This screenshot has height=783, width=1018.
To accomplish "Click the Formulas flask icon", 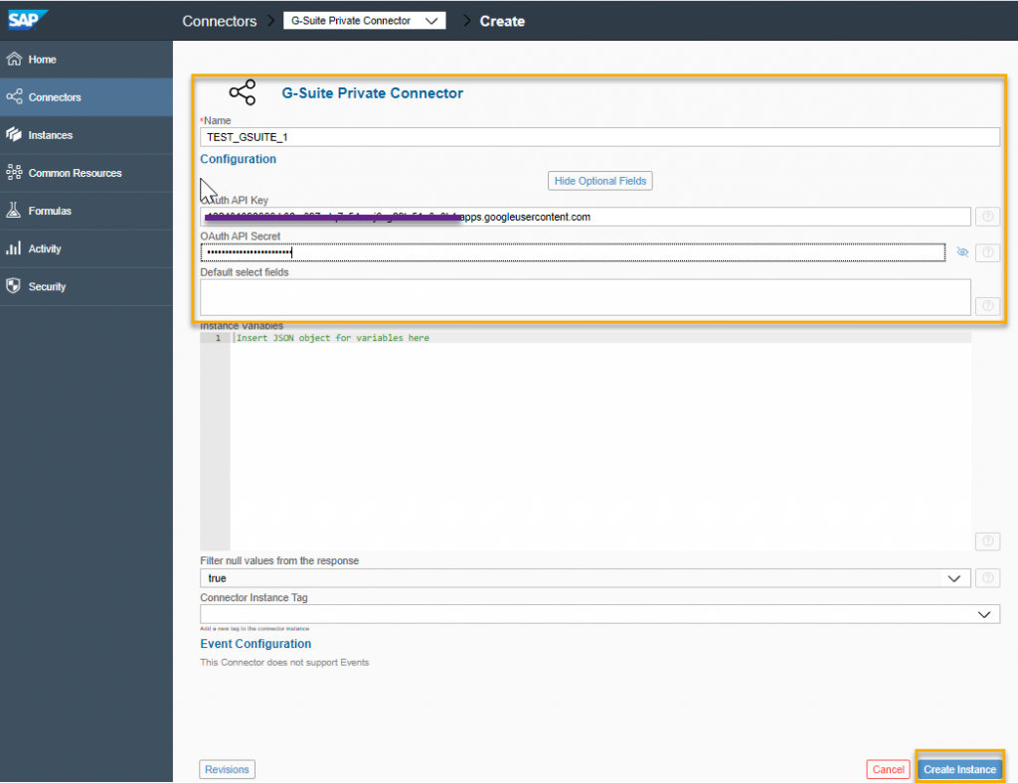I will (14, 211).
